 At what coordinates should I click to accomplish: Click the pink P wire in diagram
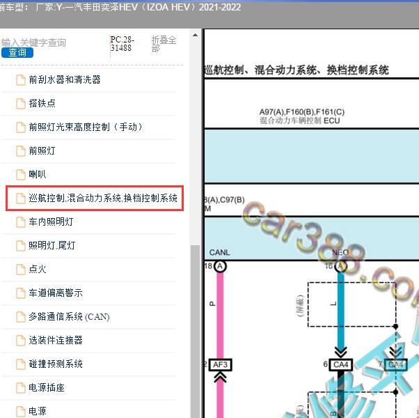tap(220, 316)
